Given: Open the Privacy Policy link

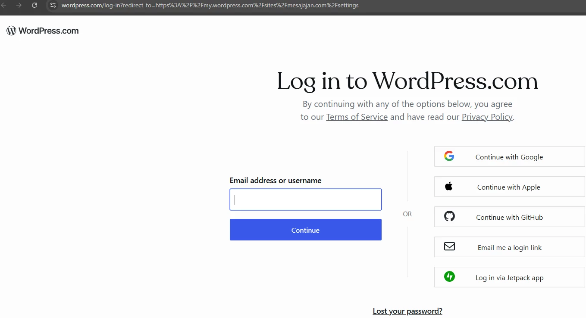Looking at the screenshot, I should click(x=487, y=117).
